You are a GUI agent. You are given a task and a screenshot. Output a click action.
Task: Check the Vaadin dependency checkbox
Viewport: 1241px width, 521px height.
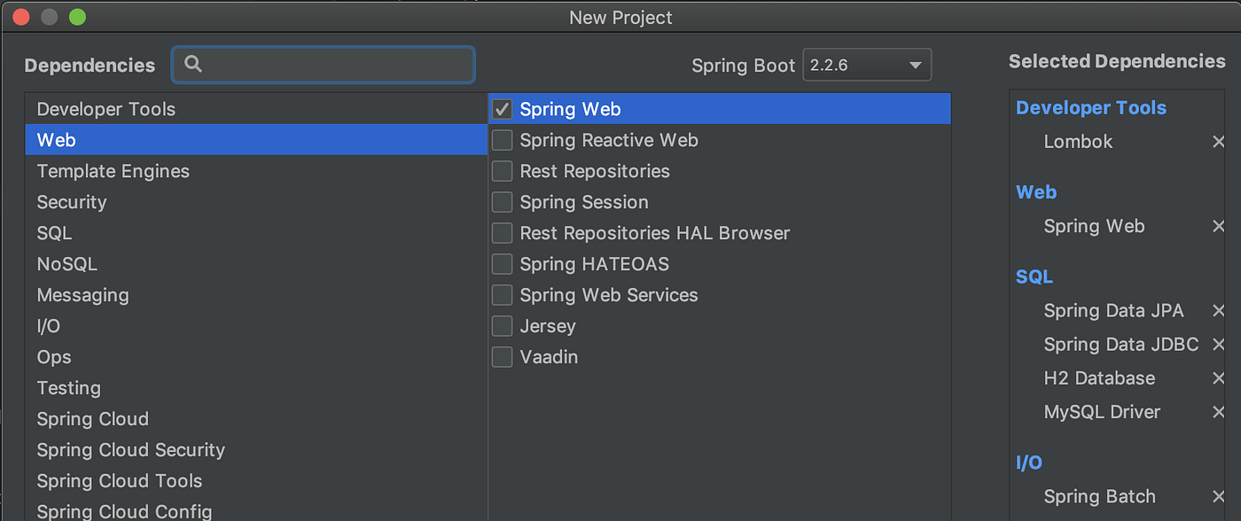[x=502, y=357]
